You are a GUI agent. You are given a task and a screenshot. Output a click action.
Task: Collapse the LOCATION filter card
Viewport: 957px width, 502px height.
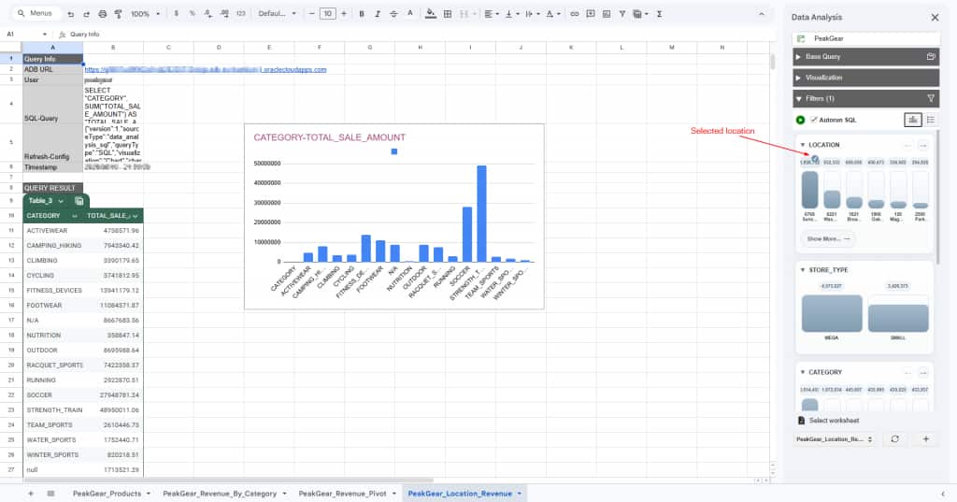tap(803, 145)
